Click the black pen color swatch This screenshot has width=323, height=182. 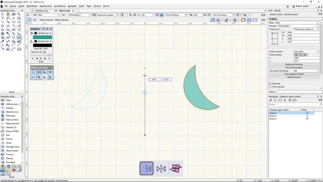pos(42,45)
